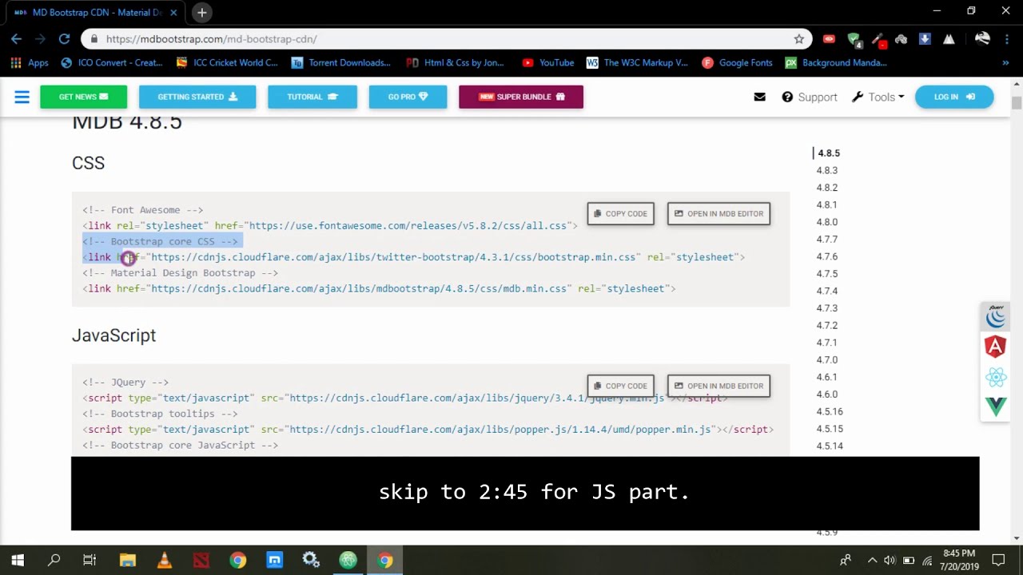Screen dimensions: 1023x575
Task: Open The W3C Markup Validation bookmark
Action: coord(637,62)
